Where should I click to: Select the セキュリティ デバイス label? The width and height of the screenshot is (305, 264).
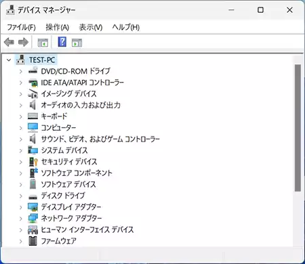tap(69, 162)
